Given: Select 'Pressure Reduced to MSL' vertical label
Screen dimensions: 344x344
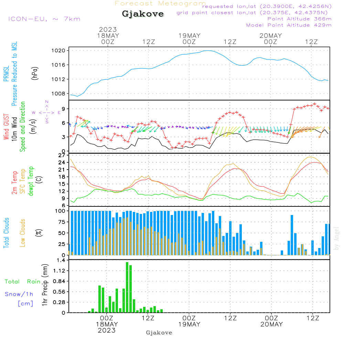Looking at the screenshot, I should click(x=14, y=74).
